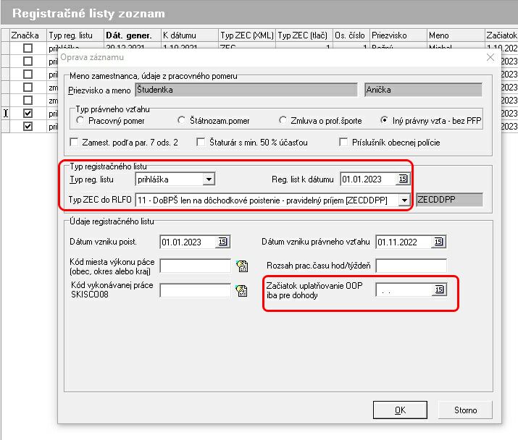
Task: Open calendar for Dátum vzniku poist.
Action: point(222,242)
